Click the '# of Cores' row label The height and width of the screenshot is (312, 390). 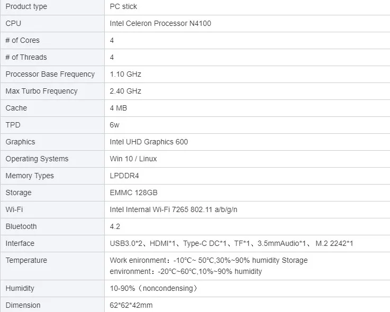point(23,40)
